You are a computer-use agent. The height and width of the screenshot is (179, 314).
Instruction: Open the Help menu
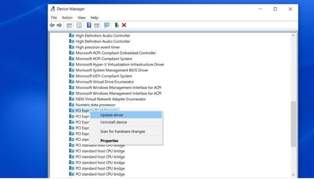94,17
